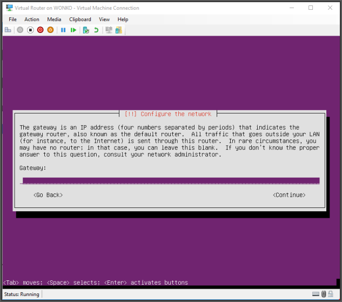Close the Virtual Machine Connection window
This screenshot has height=302, width=342.
pyautogui.click(x=330, y=8)
